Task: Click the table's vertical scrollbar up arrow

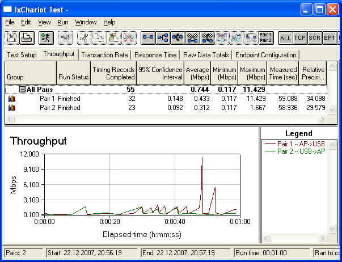Action: [332, 66]
